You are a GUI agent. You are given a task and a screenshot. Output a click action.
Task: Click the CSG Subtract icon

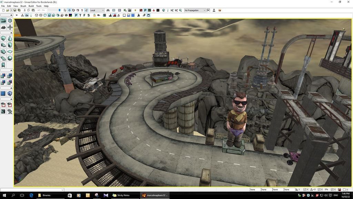(10, 76)
